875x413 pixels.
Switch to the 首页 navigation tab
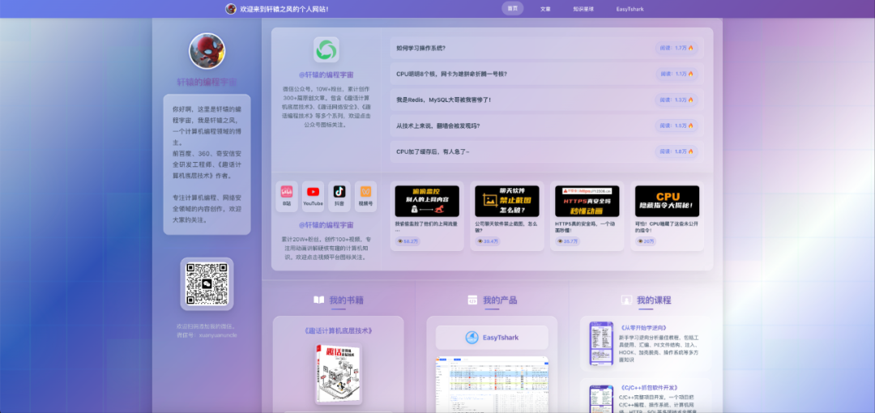(512, 9)
